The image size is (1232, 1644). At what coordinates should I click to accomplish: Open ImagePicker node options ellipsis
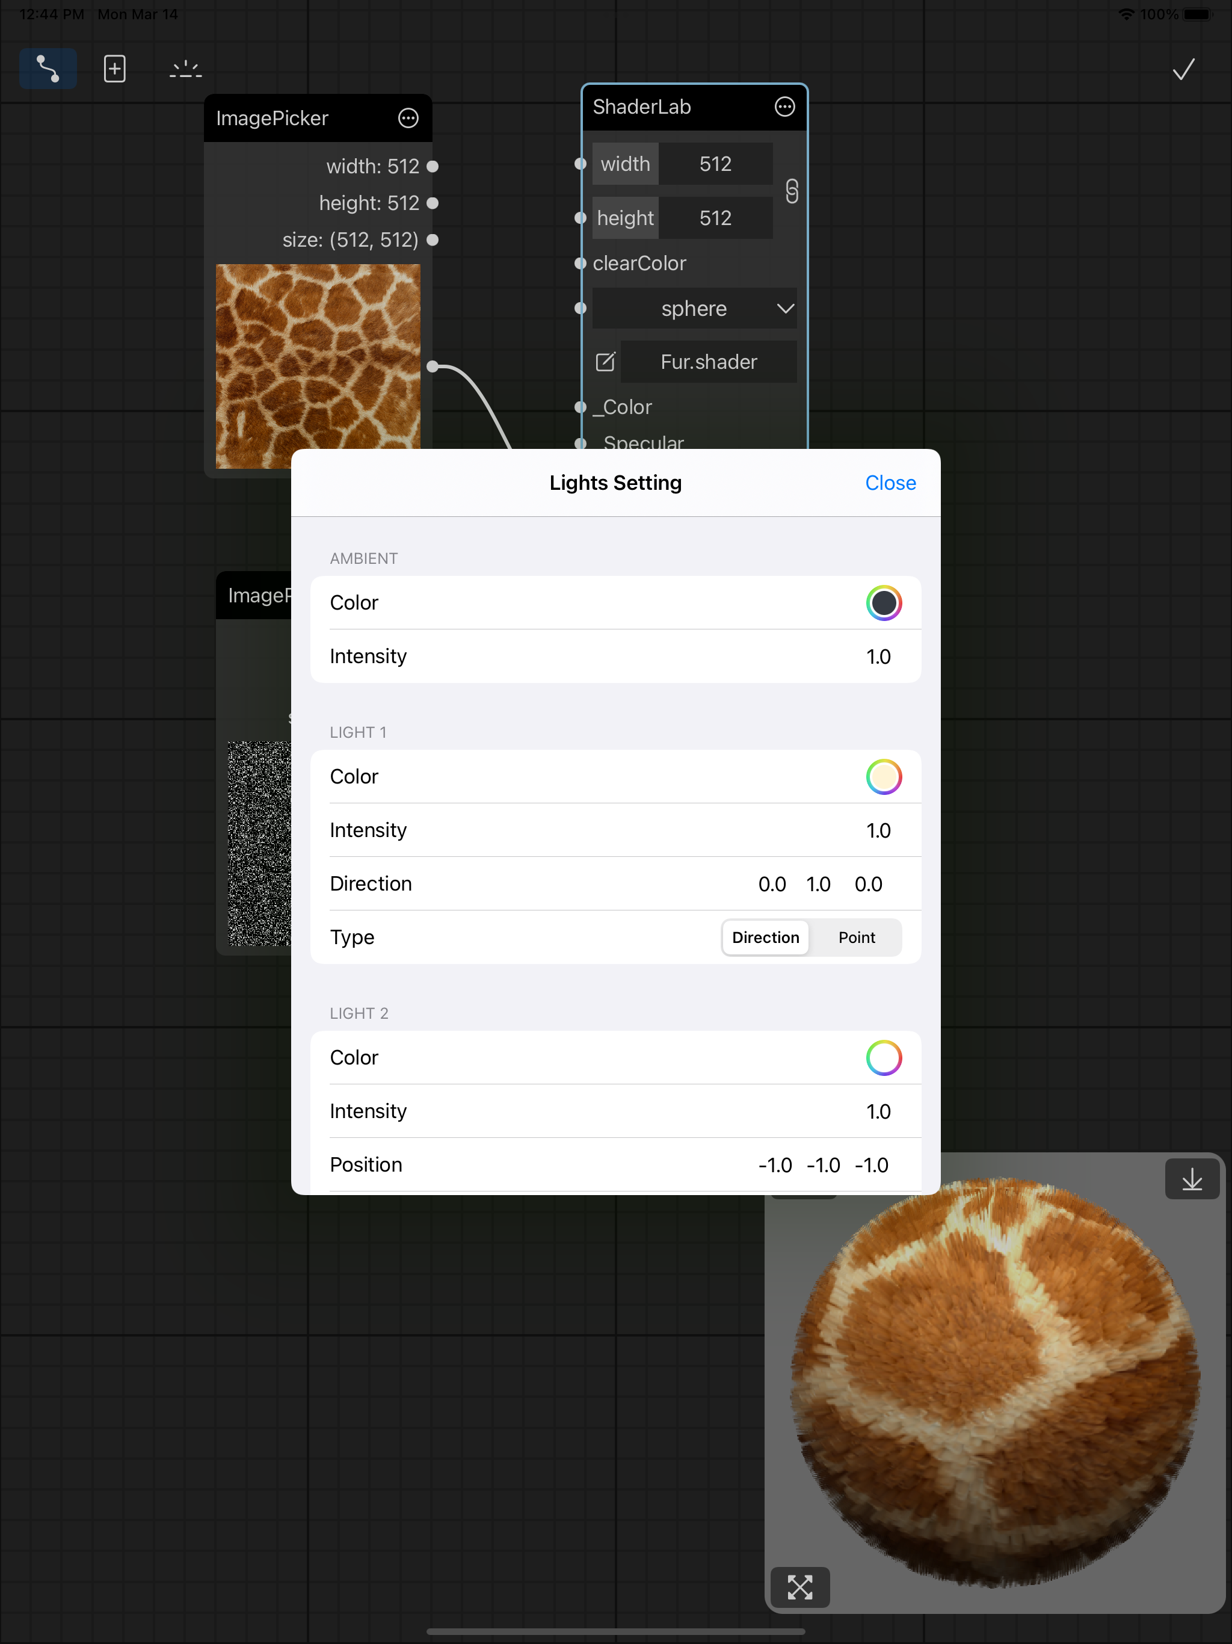[408, 118]
